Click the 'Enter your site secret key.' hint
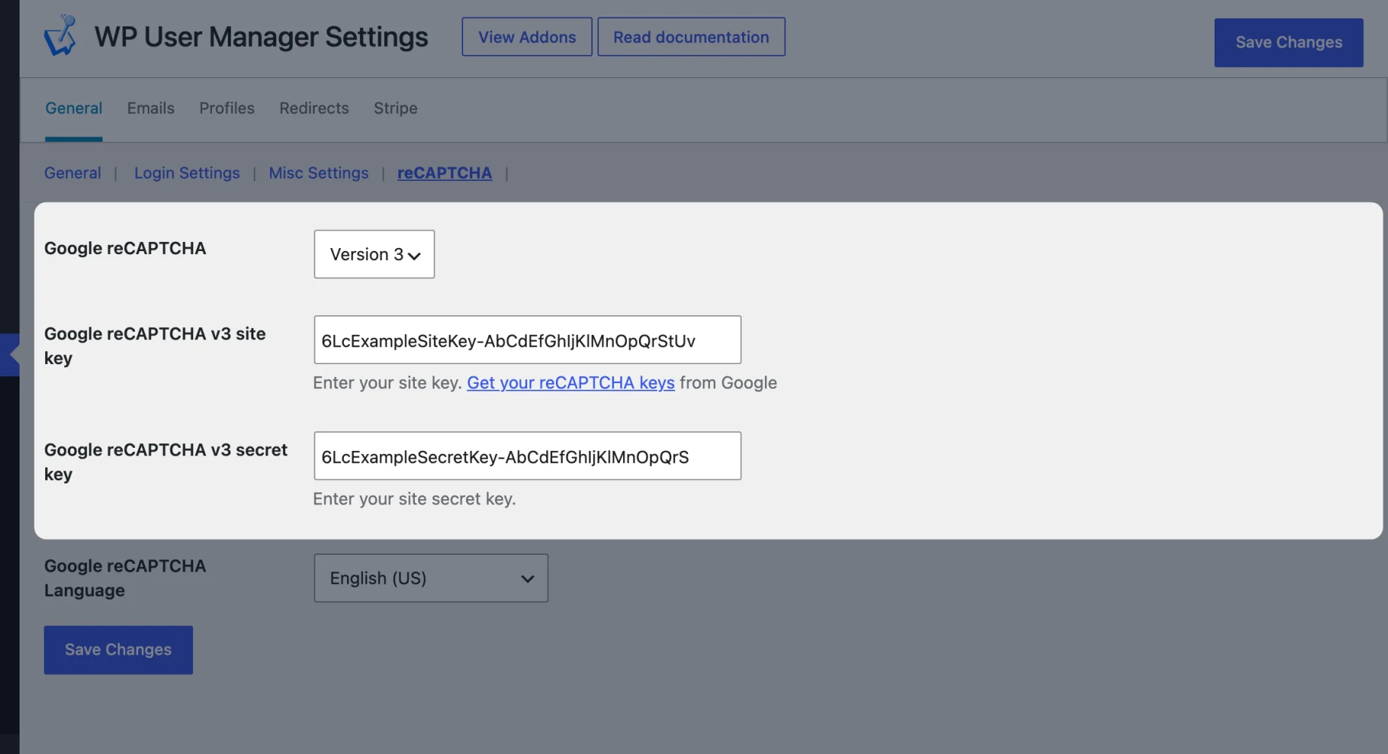Screen dimensions: 1388x754 tap(414, 498)
